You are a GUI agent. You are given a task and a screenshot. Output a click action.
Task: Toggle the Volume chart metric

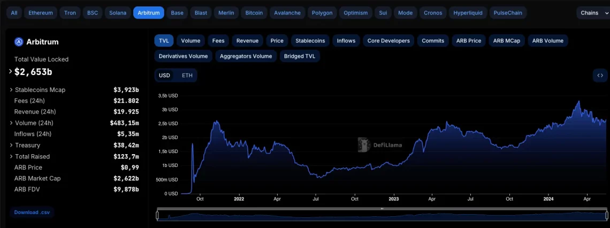pyautogui.click(x=190, y=41)
